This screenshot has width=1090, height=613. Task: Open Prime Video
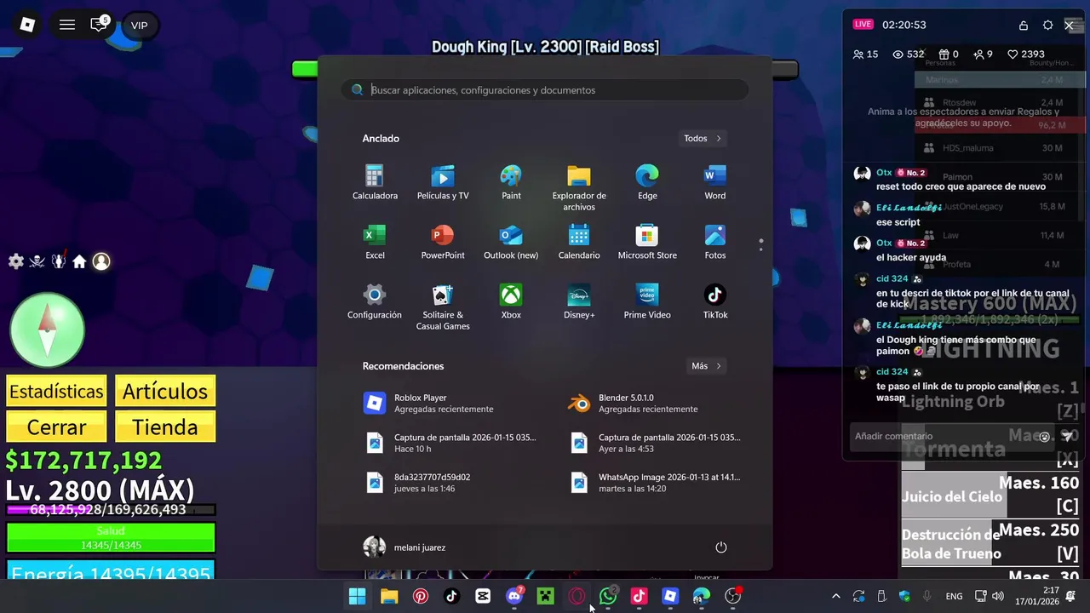647,302
